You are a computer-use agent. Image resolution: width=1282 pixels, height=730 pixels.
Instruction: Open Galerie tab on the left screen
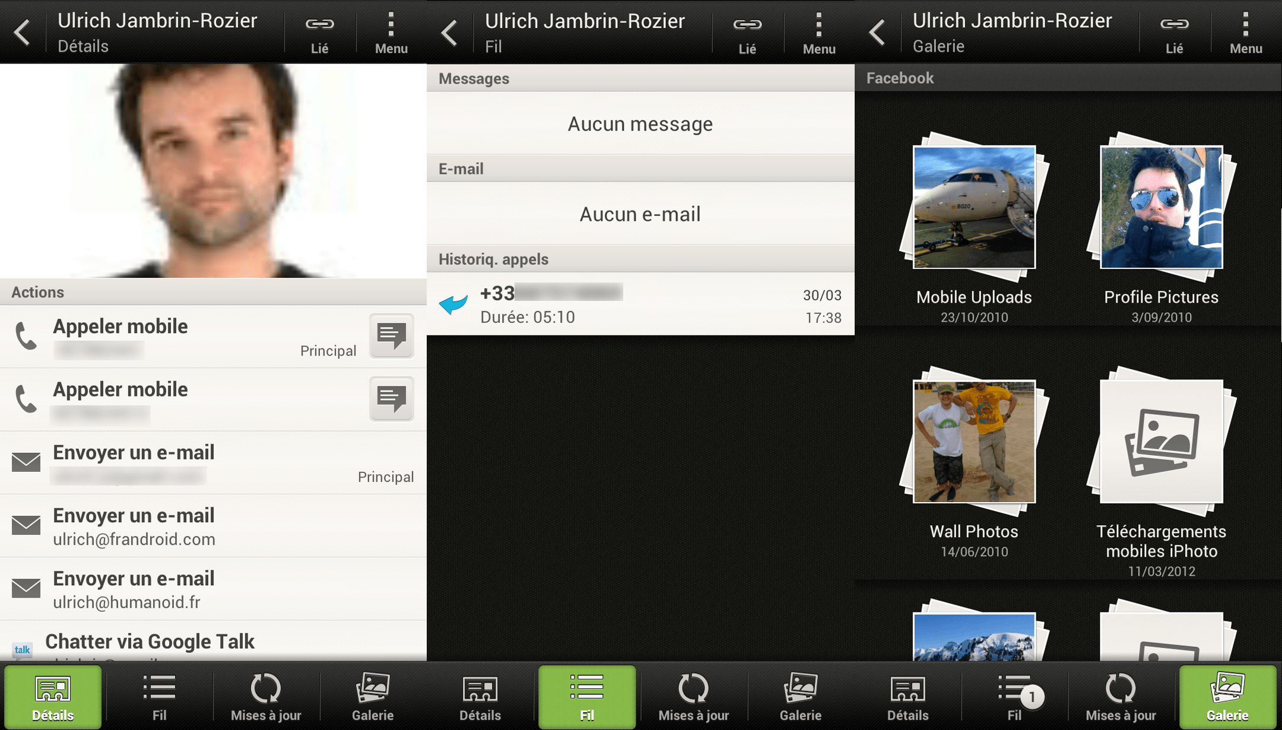373,697
